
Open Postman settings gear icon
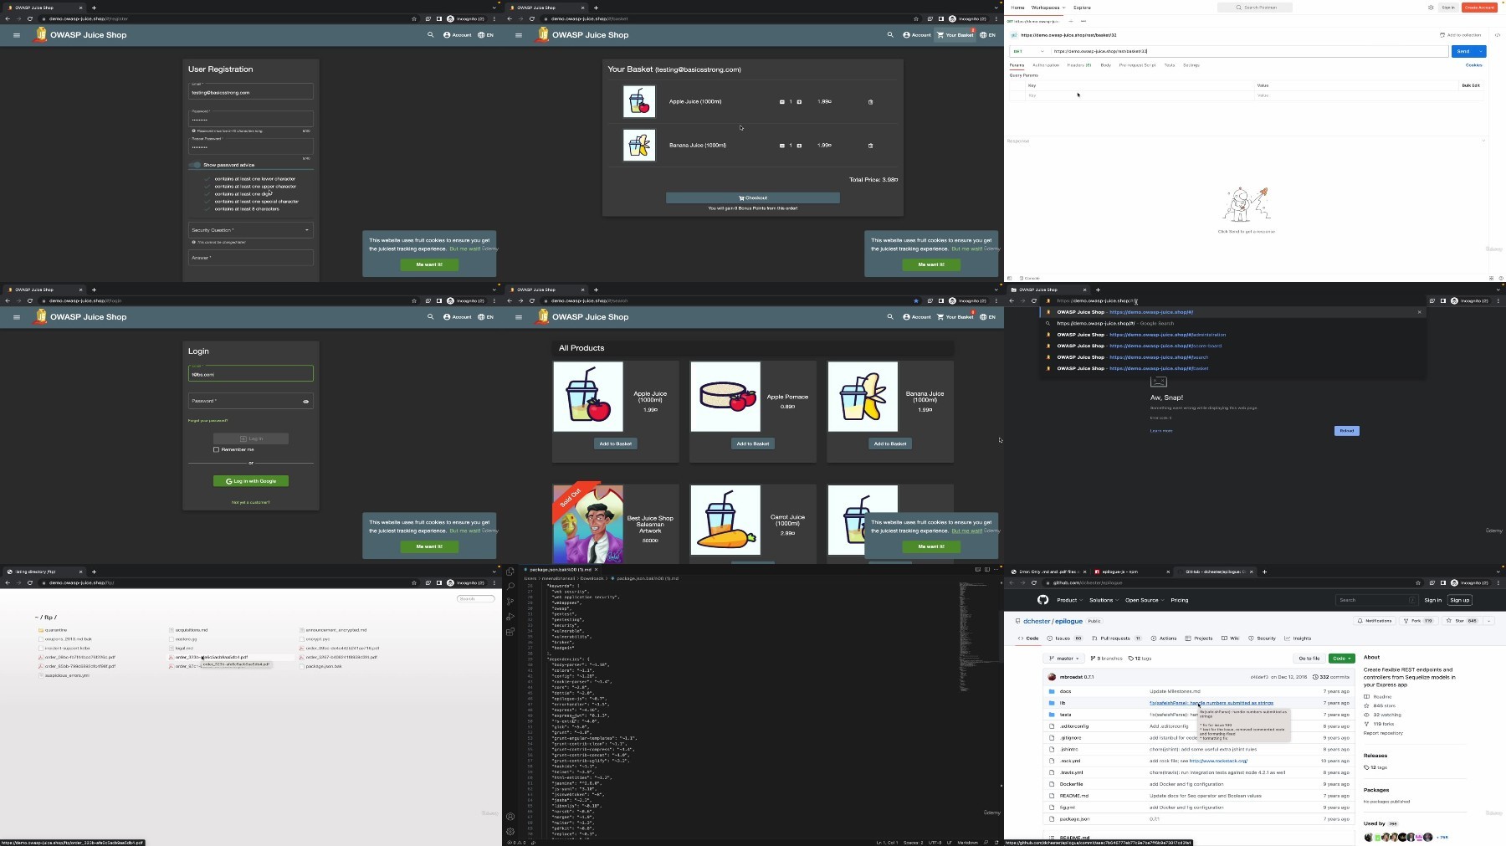pos(1431,8)
